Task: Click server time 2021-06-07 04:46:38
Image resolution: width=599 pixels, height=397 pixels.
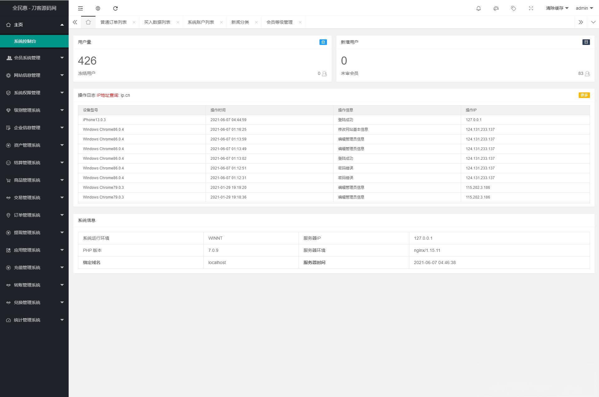Action: (435, 262)
